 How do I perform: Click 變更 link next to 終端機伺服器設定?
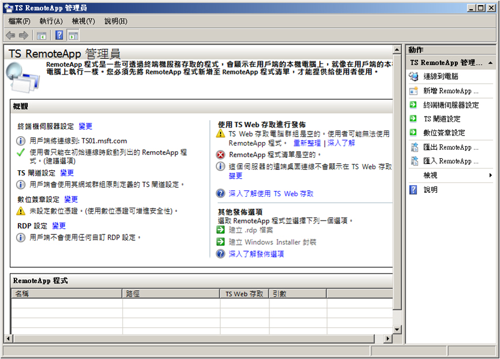86,126
